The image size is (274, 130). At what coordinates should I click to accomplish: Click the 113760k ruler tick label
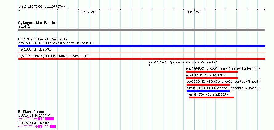[88, 12]
